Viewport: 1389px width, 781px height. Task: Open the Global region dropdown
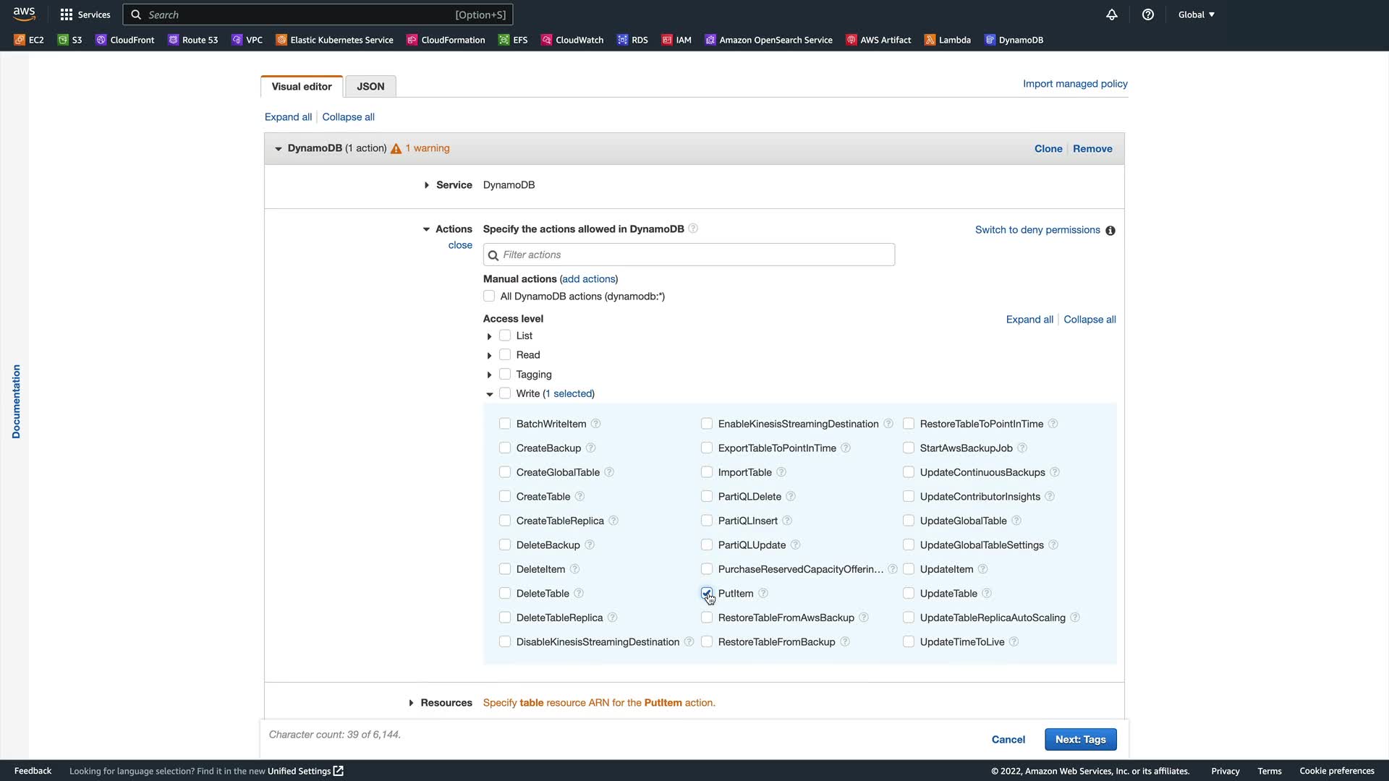tap(1196, 14)
